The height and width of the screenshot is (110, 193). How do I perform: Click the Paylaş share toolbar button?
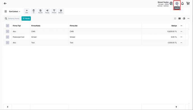pos(47,11)
